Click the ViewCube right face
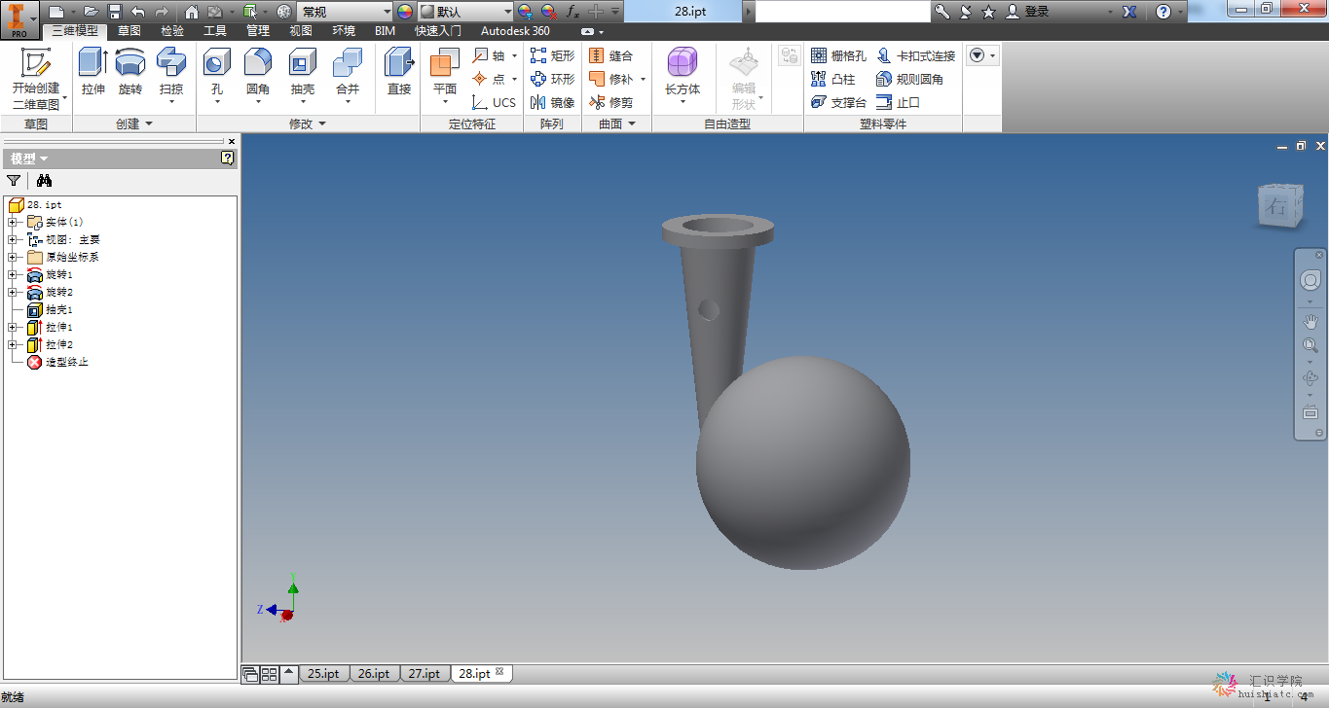Viewport: 1329px width, 708px height. click(1277, 206)
